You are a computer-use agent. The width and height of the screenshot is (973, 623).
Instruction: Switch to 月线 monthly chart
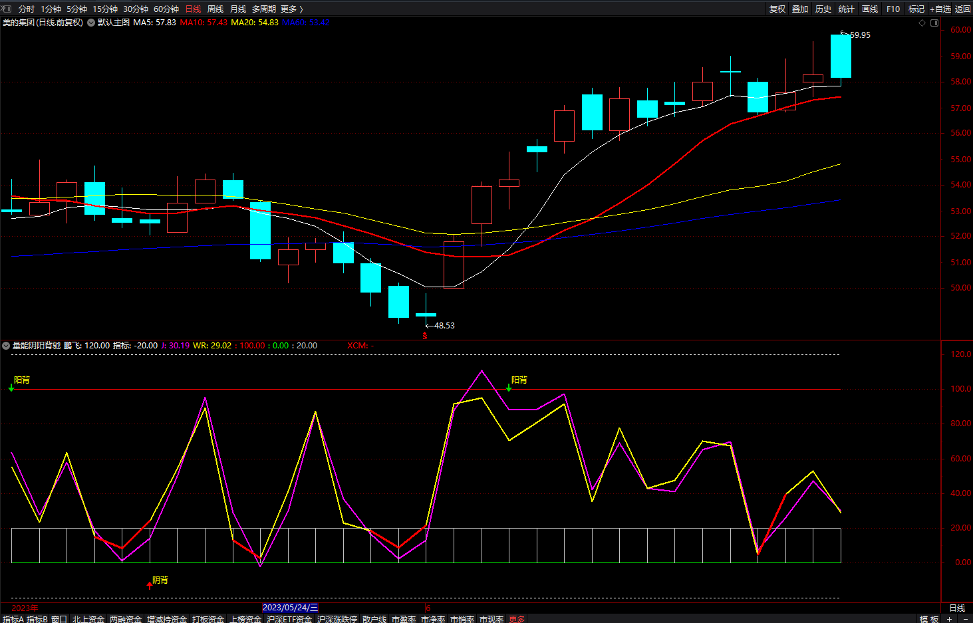click(238, 9)
